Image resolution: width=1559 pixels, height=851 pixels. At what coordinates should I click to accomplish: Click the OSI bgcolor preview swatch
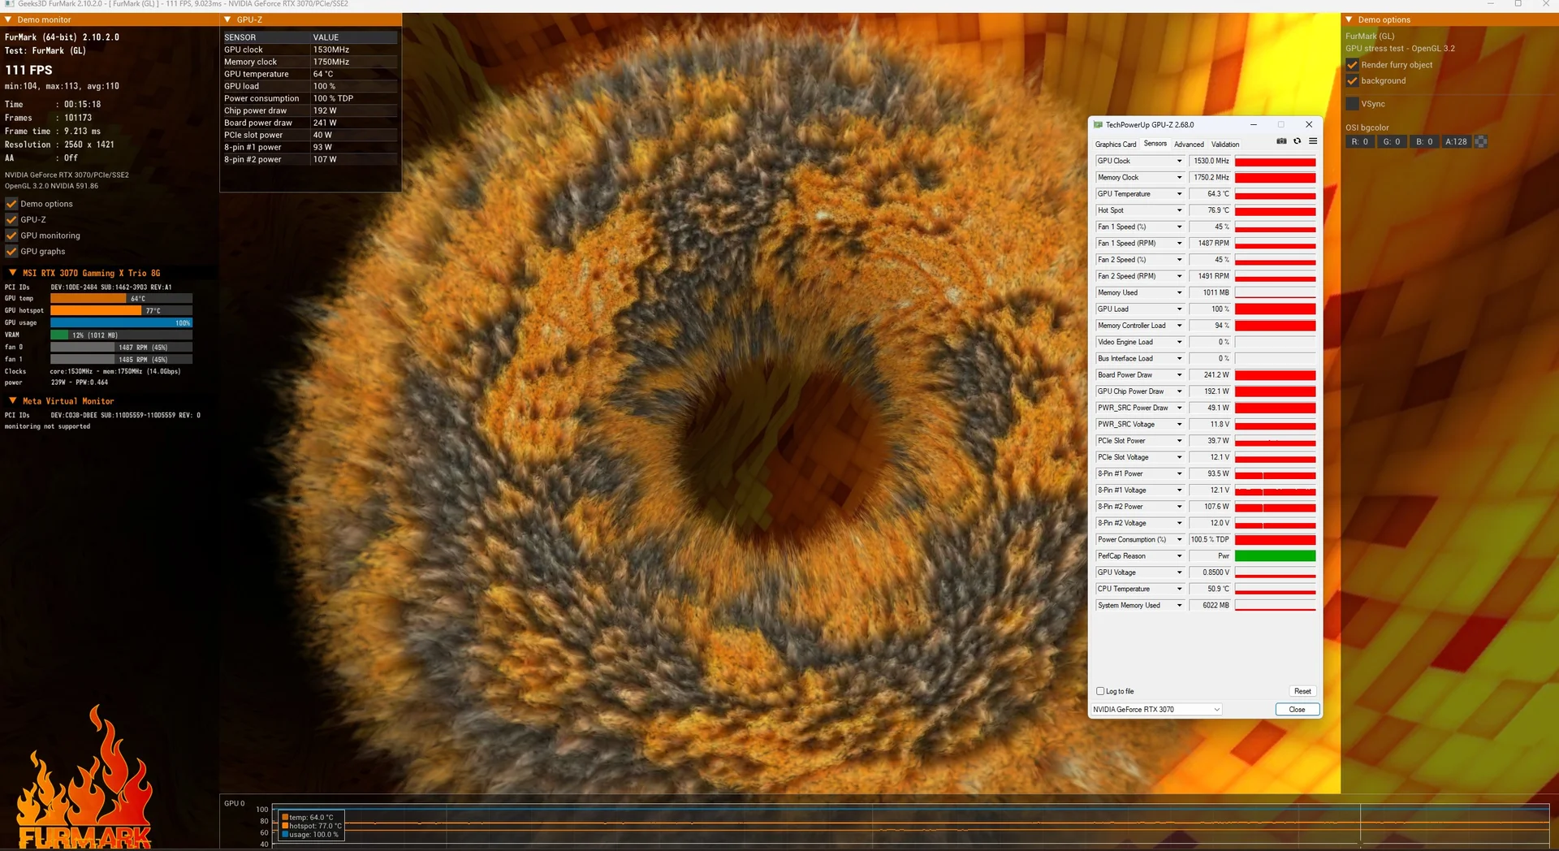pyautogui.click(x=1481, y=142)
